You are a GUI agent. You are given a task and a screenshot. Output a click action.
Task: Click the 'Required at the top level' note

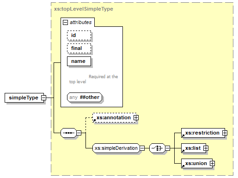93,79
